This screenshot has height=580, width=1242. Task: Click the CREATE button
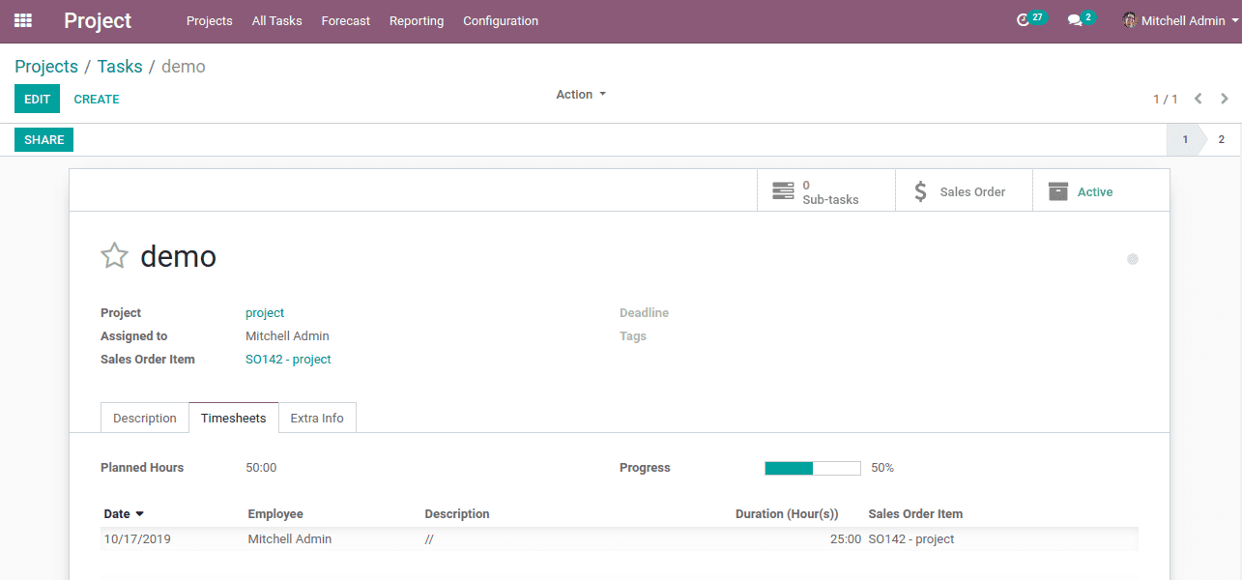[x=97, y=99]
